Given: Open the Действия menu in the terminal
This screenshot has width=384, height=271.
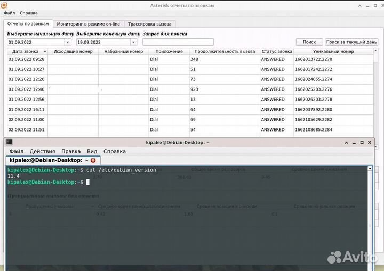Looking at the screenshot, I should [42, 152].
